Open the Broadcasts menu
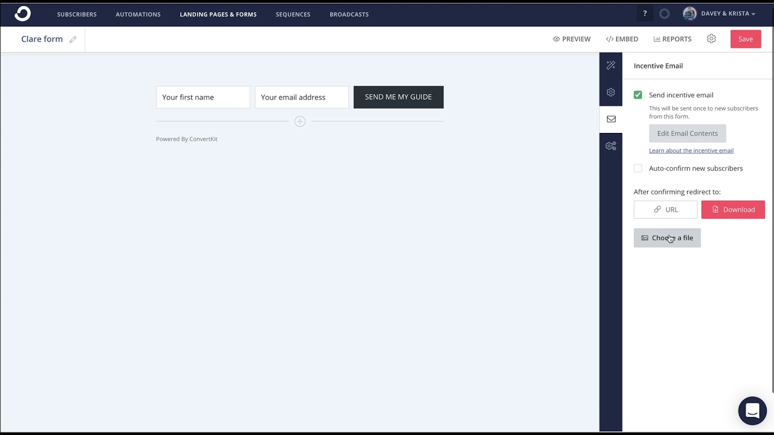This screenshot has height=435, width=774. [x=349, y=14]
